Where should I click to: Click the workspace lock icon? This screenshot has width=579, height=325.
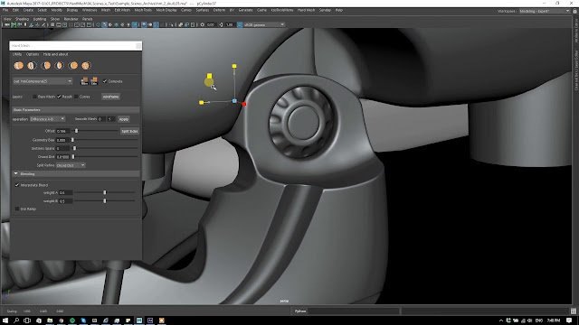[x=574, y=11]
